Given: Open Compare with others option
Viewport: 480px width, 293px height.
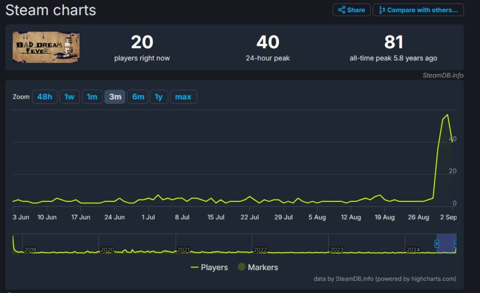Looking at the screenshot, I should coord(418,10).
